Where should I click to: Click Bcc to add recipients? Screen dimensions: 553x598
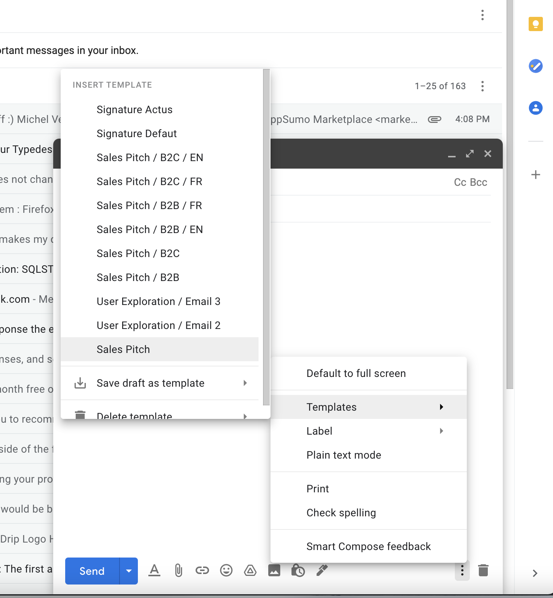[478, 182]
